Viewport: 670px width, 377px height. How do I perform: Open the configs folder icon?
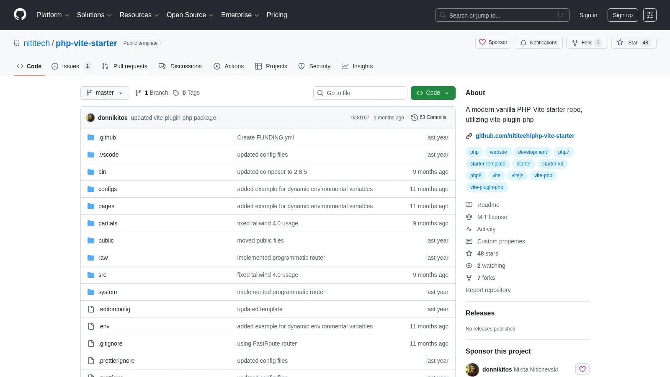coord(91,189)
